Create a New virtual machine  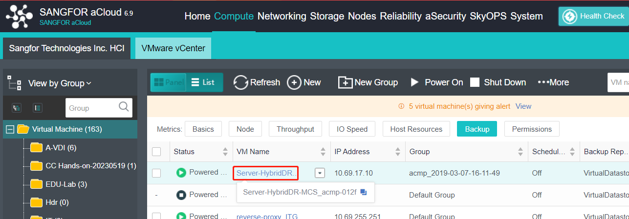pyautogui.click(x=304, y=82)
